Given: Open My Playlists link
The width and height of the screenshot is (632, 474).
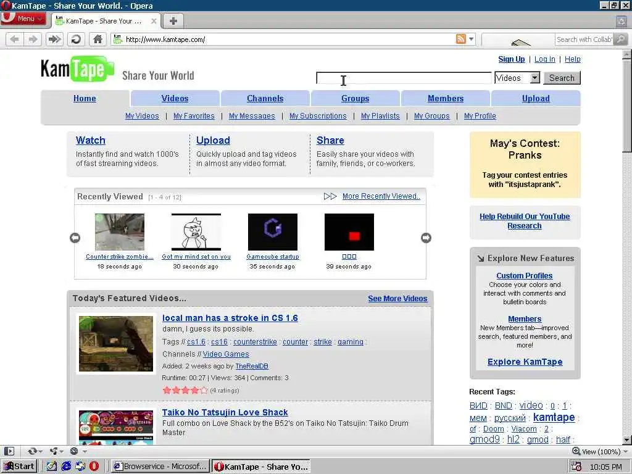Looking at the screenshot, I should coord(380,116).
